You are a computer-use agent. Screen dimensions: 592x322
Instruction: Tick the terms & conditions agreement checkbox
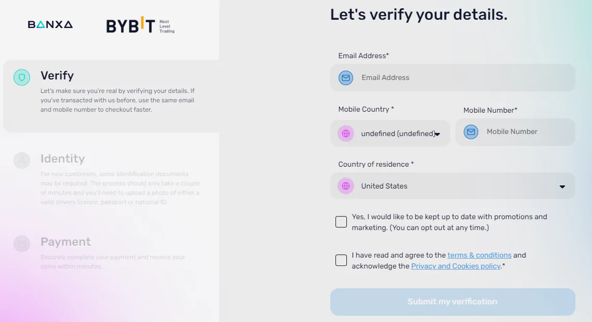click(x=341, y=260)
